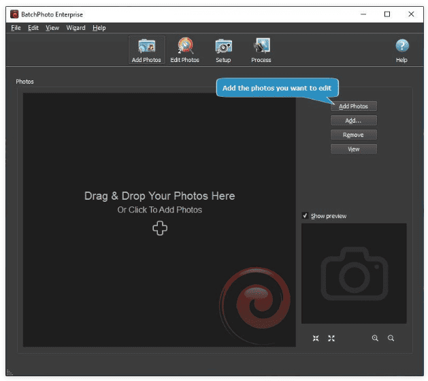
Task: Click the Add... button
Action: point(354,121)
